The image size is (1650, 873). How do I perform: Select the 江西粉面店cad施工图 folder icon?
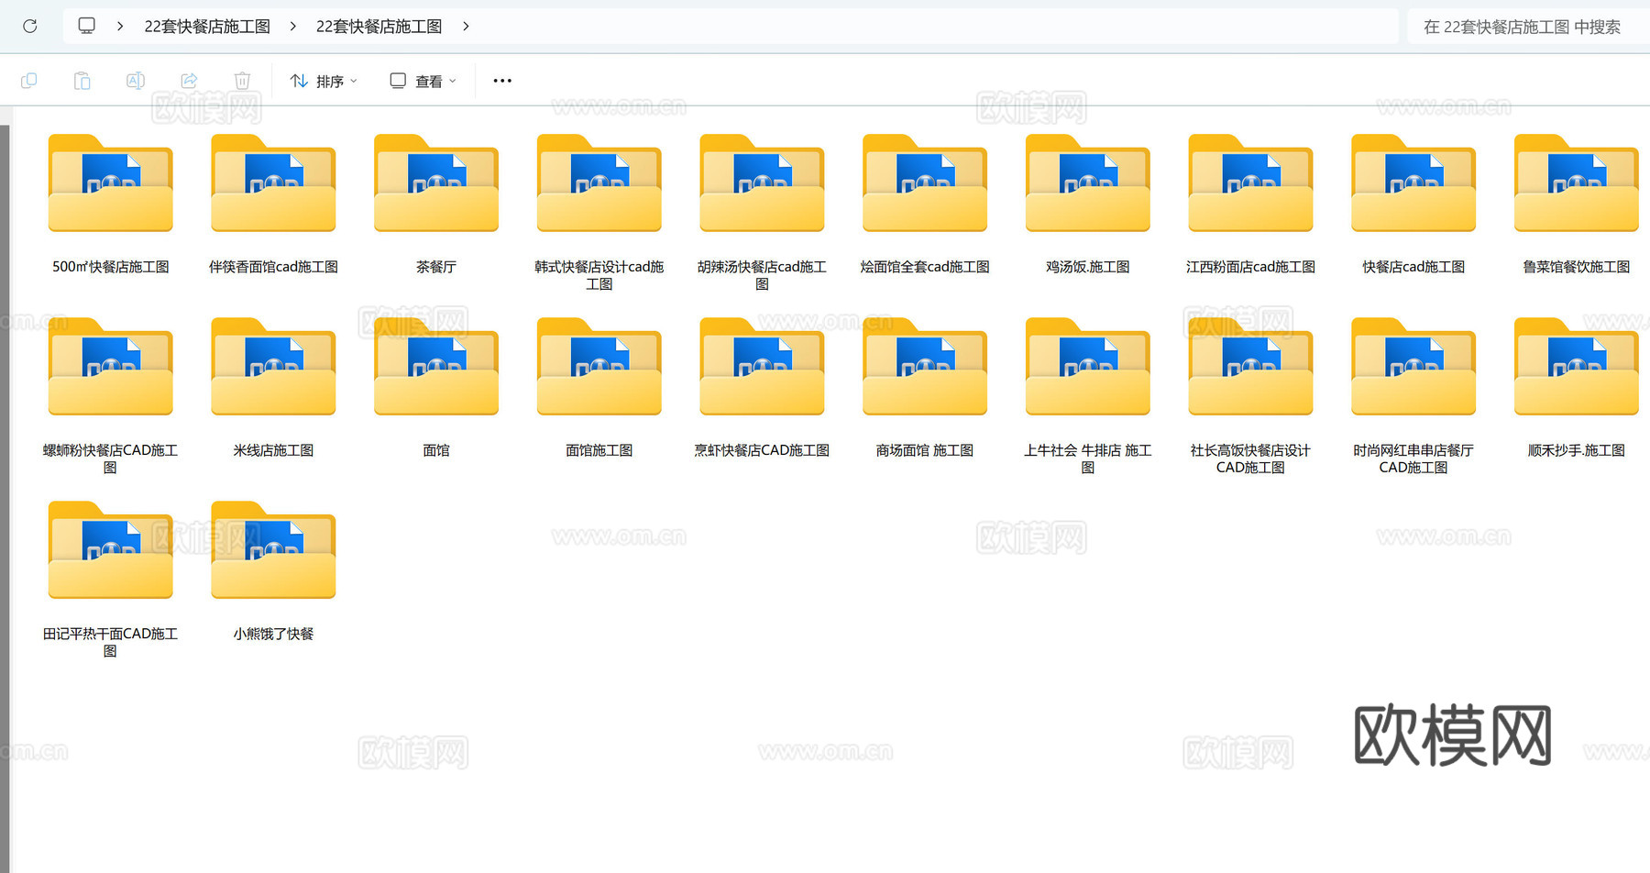pos(1250,183)
